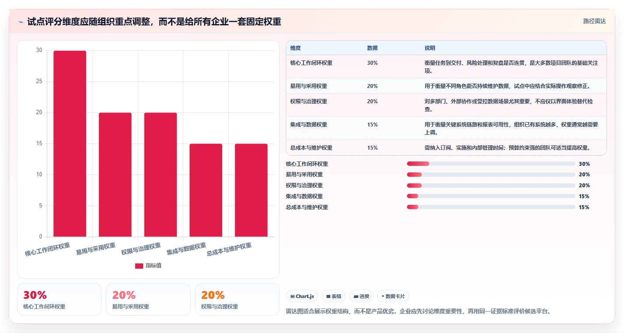Click the 总成本与维护权重 bar in chart

tap(251, 190)
